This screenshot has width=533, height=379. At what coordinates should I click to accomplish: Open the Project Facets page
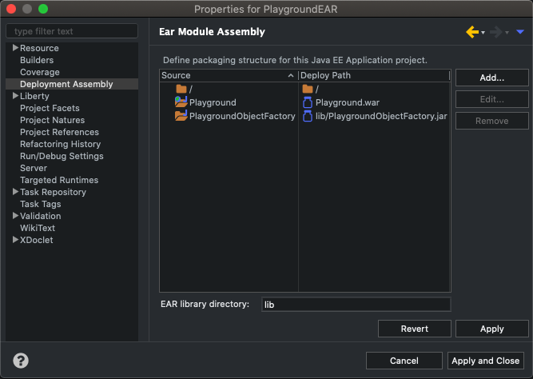(50, 108)
